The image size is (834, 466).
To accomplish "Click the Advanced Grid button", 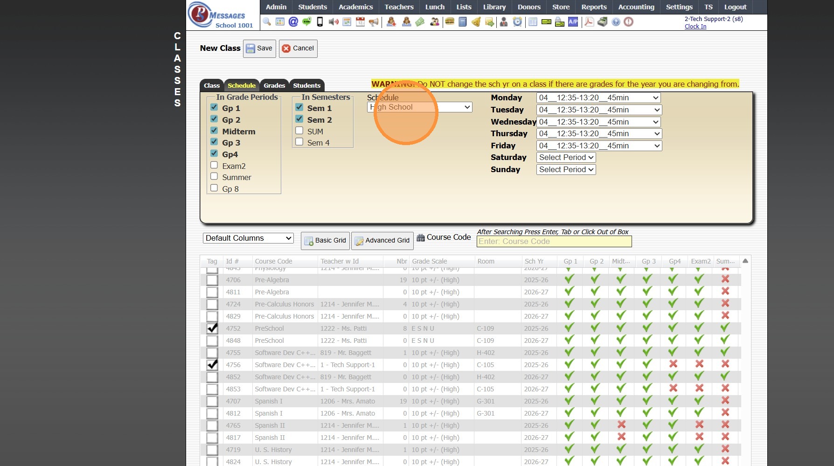I will (x=382, y=241).
